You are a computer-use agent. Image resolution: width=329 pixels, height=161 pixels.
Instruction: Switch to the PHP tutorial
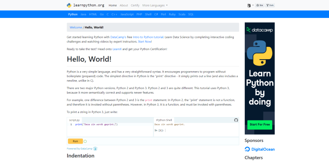tap(139, 14)
